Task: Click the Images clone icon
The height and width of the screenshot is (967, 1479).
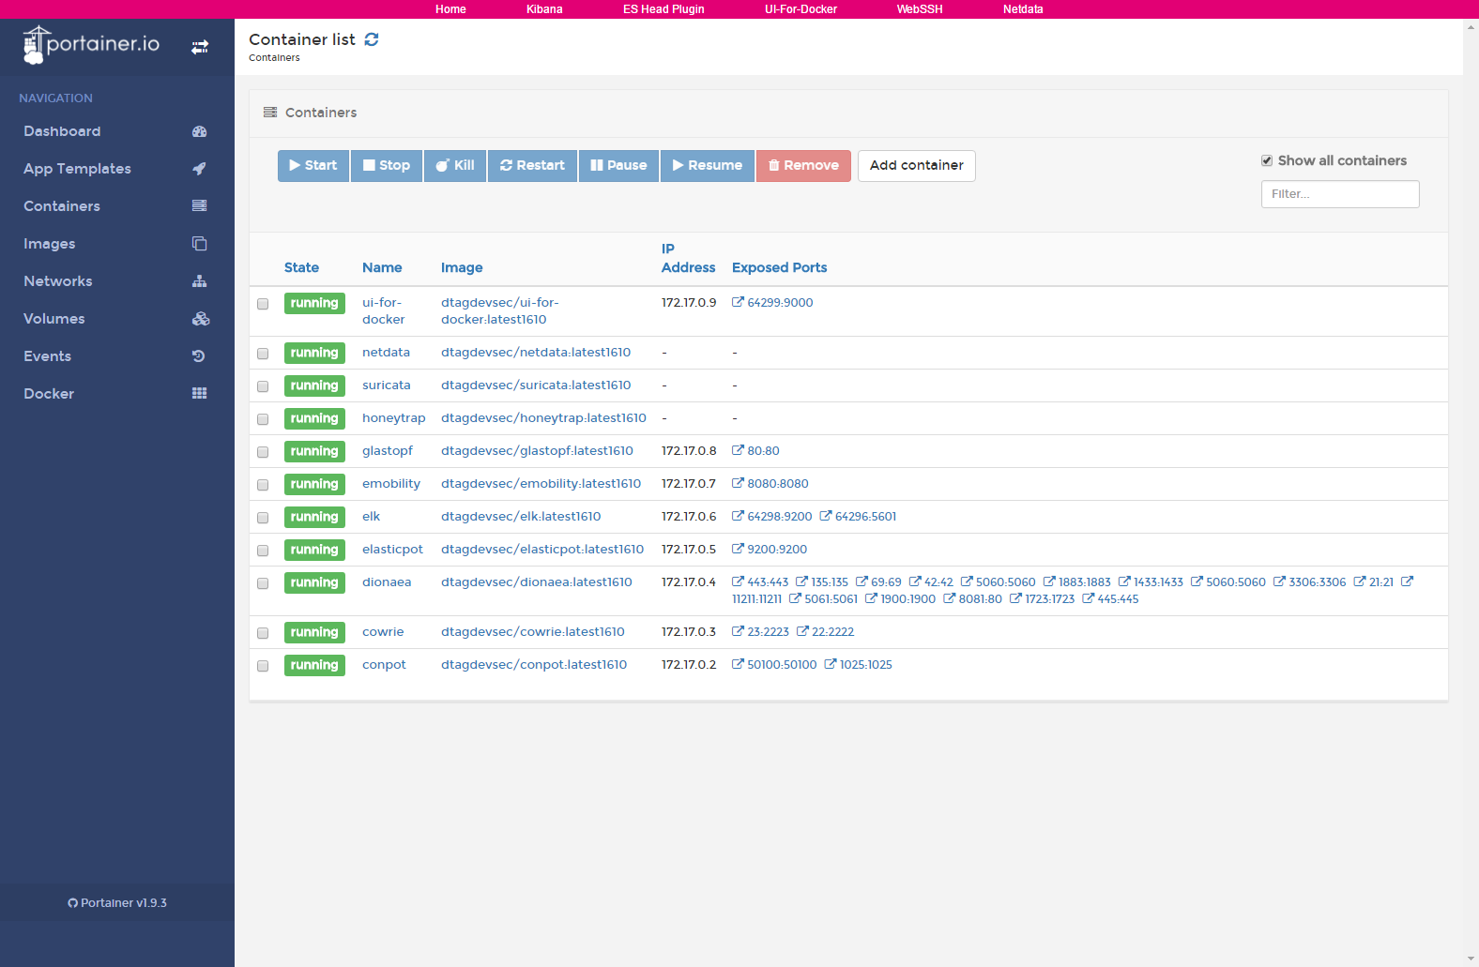Action: [x=200, y=244]
